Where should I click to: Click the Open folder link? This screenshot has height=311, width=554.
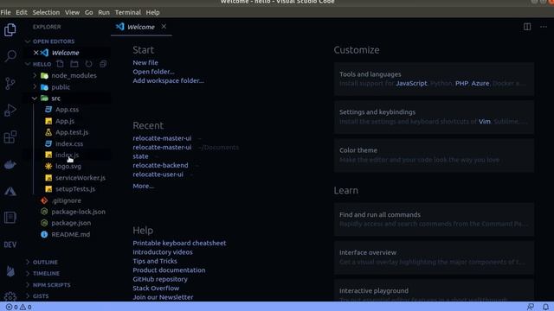click(153, 72)
